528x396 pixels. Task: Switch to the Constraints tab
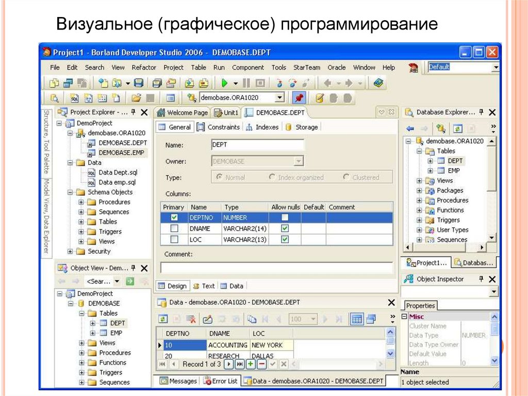pyautogui.click(x=219, y=127)
